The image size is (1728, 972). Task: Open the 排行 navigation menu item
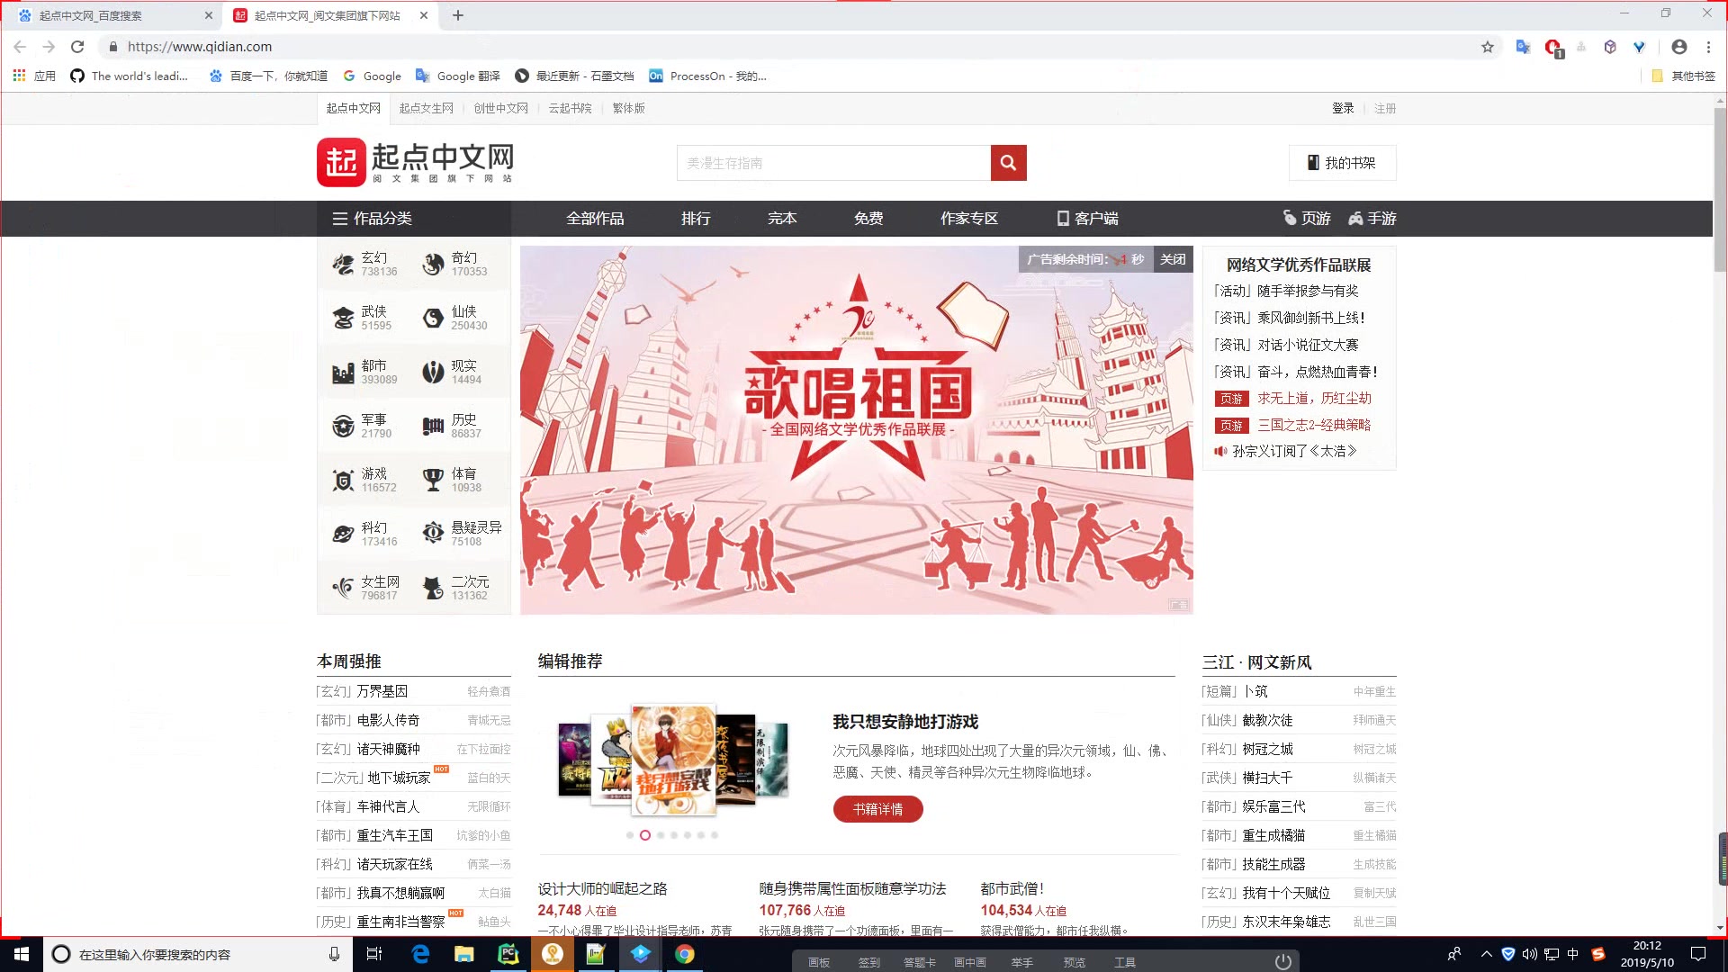696,219
